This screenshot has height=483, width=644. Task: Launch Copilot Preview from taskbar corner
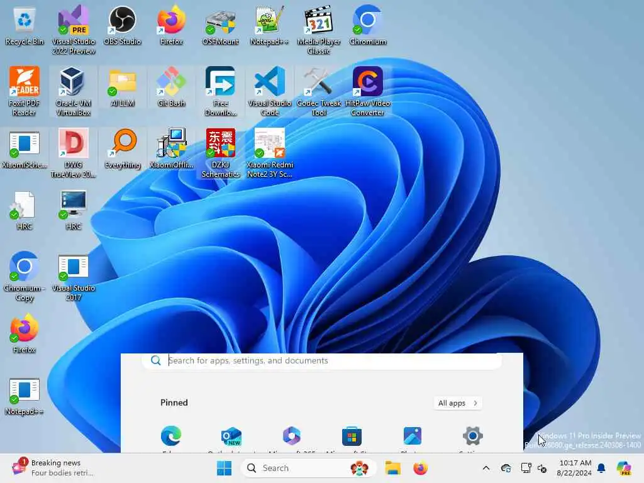tap(625, 468)
